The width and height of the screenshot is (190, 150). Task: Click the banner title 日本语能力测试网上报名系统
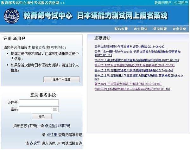click(122, 16)
